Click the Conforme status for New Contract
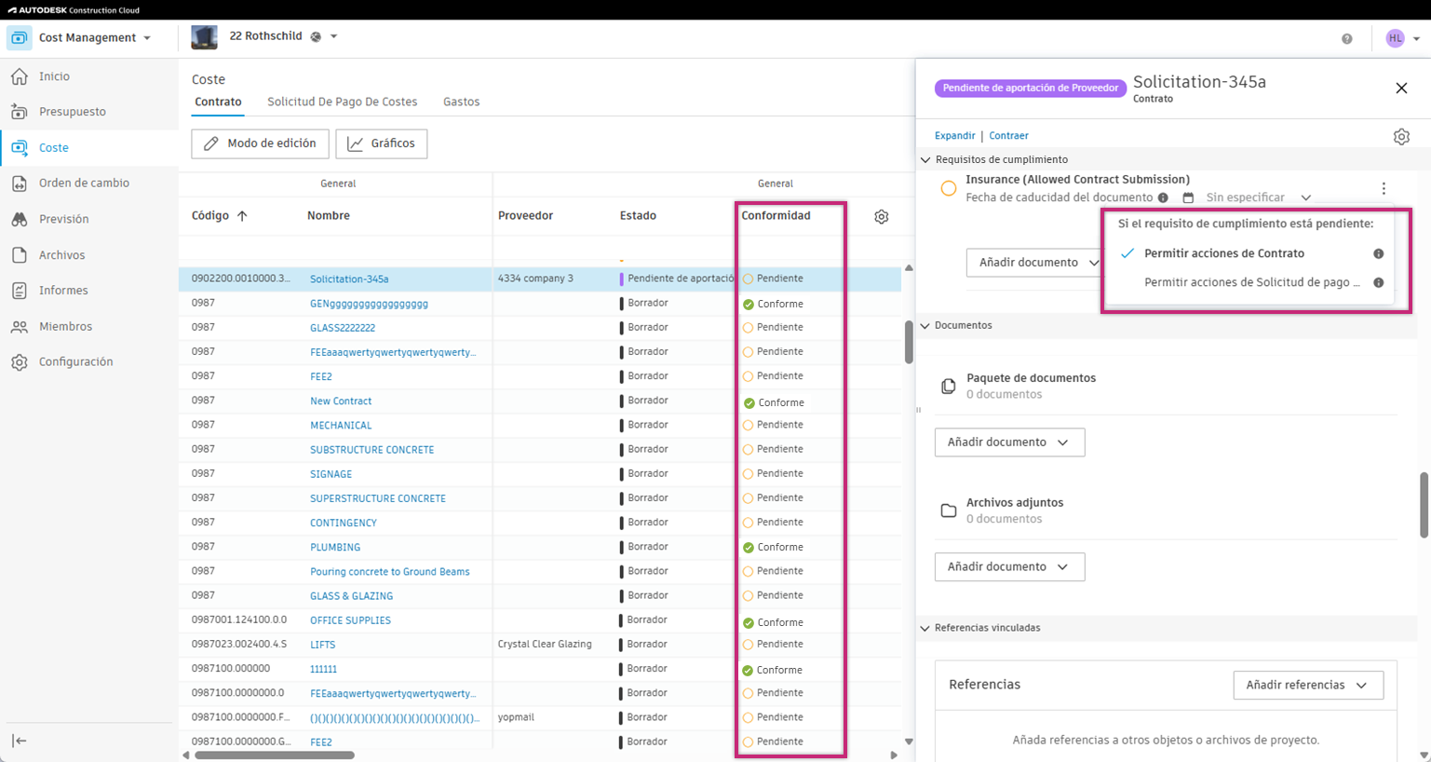This screenshot has height=762, width=1431. tap(774, 403)
